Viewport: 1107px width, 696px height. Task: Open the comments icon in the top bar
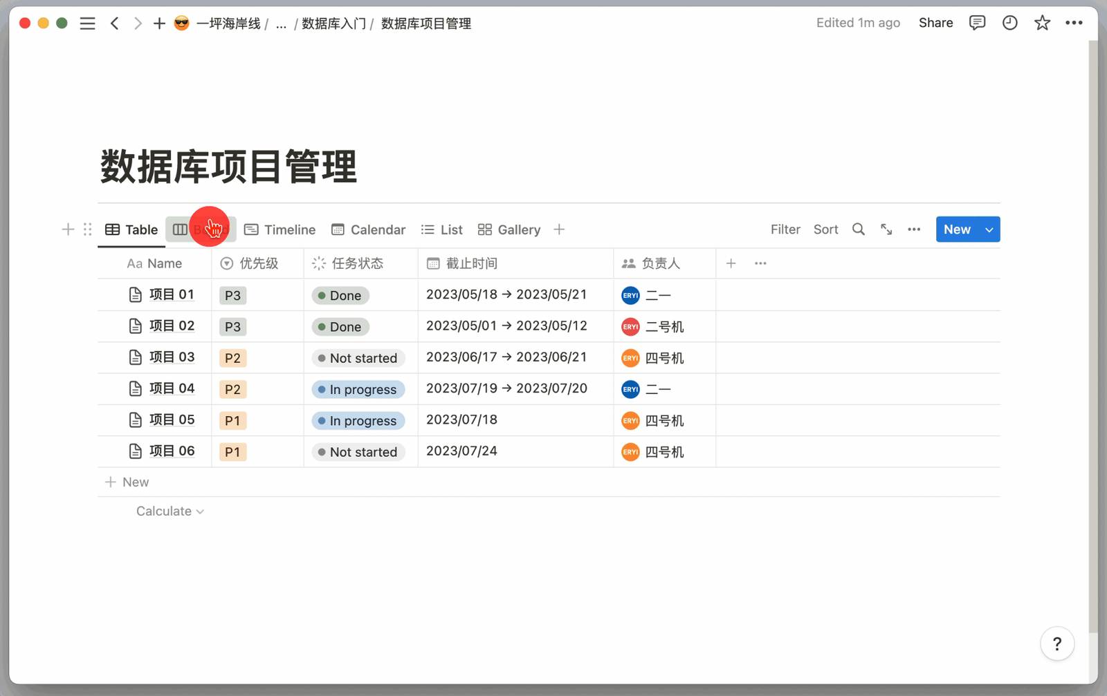(x=977, y=23)
